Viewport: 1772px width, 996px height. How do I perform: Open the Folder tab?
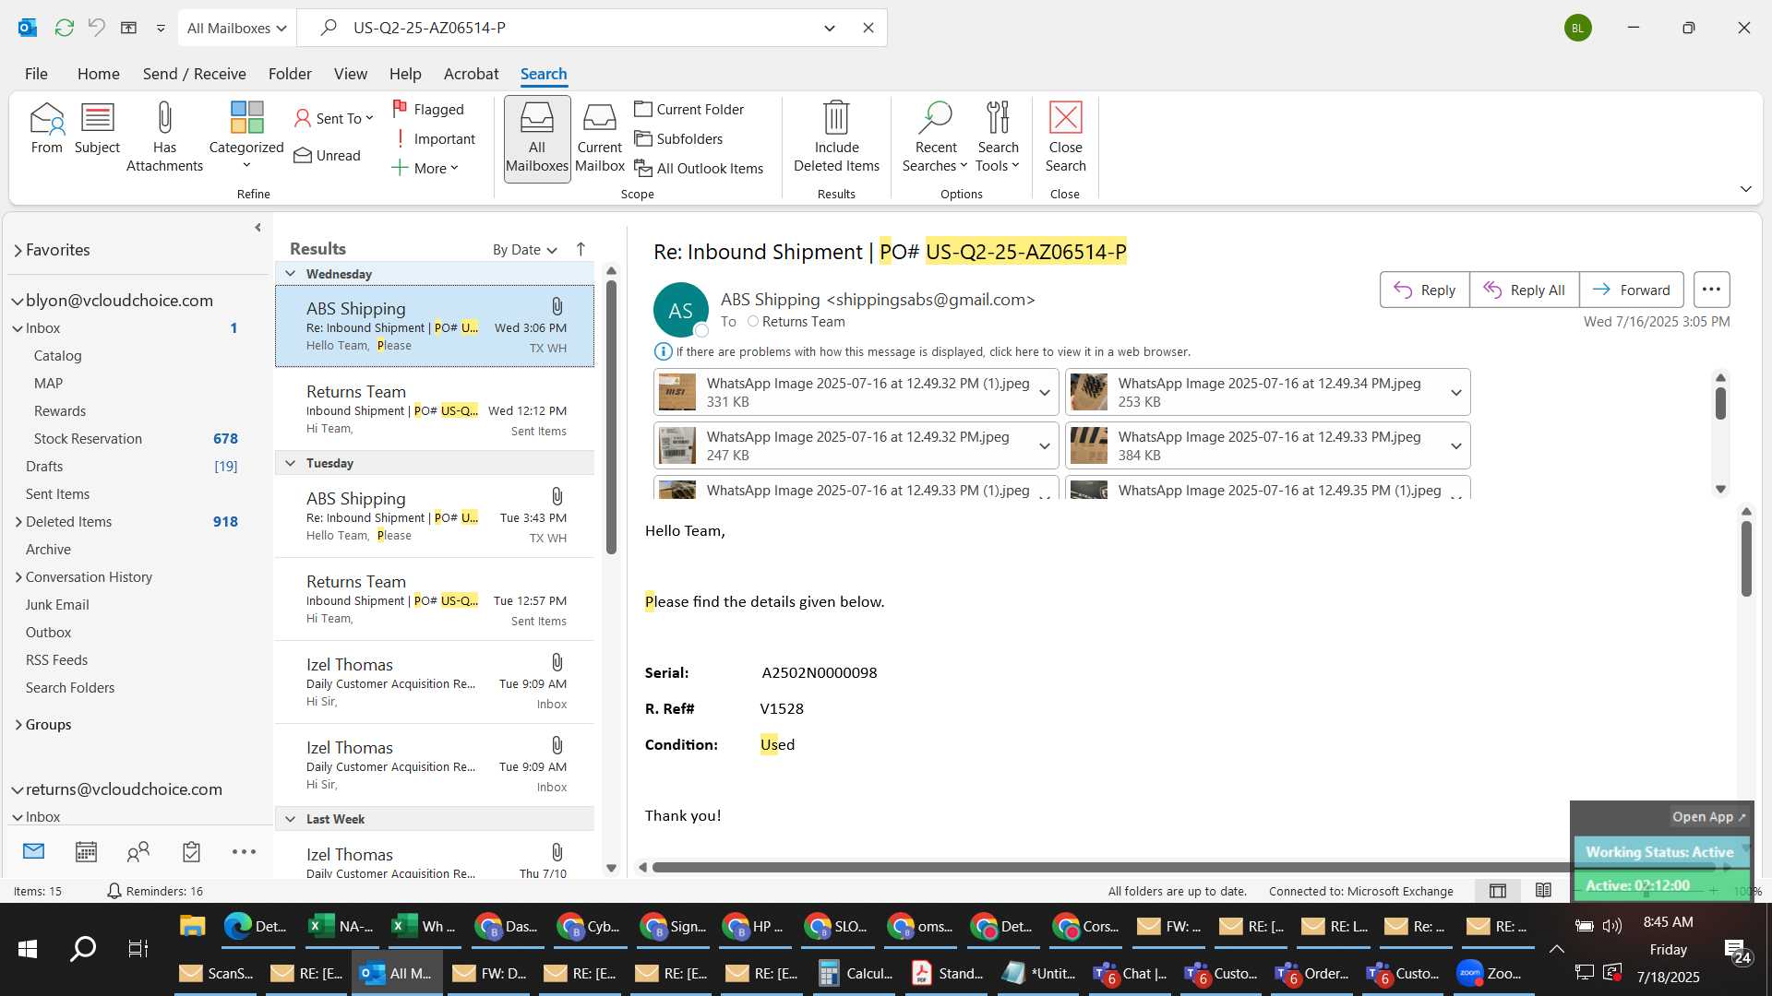click(x=290, y=74)
